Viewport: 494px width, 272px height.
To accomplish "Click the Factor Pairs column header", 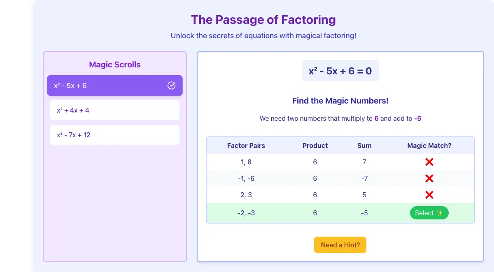I will click(x=246, y=145).
